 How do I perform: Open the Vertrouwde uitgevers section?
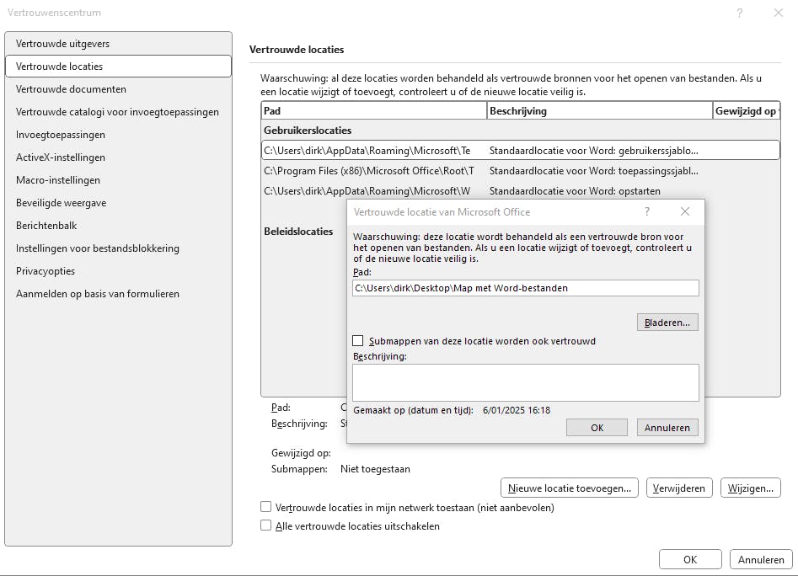tap(118, 44)
